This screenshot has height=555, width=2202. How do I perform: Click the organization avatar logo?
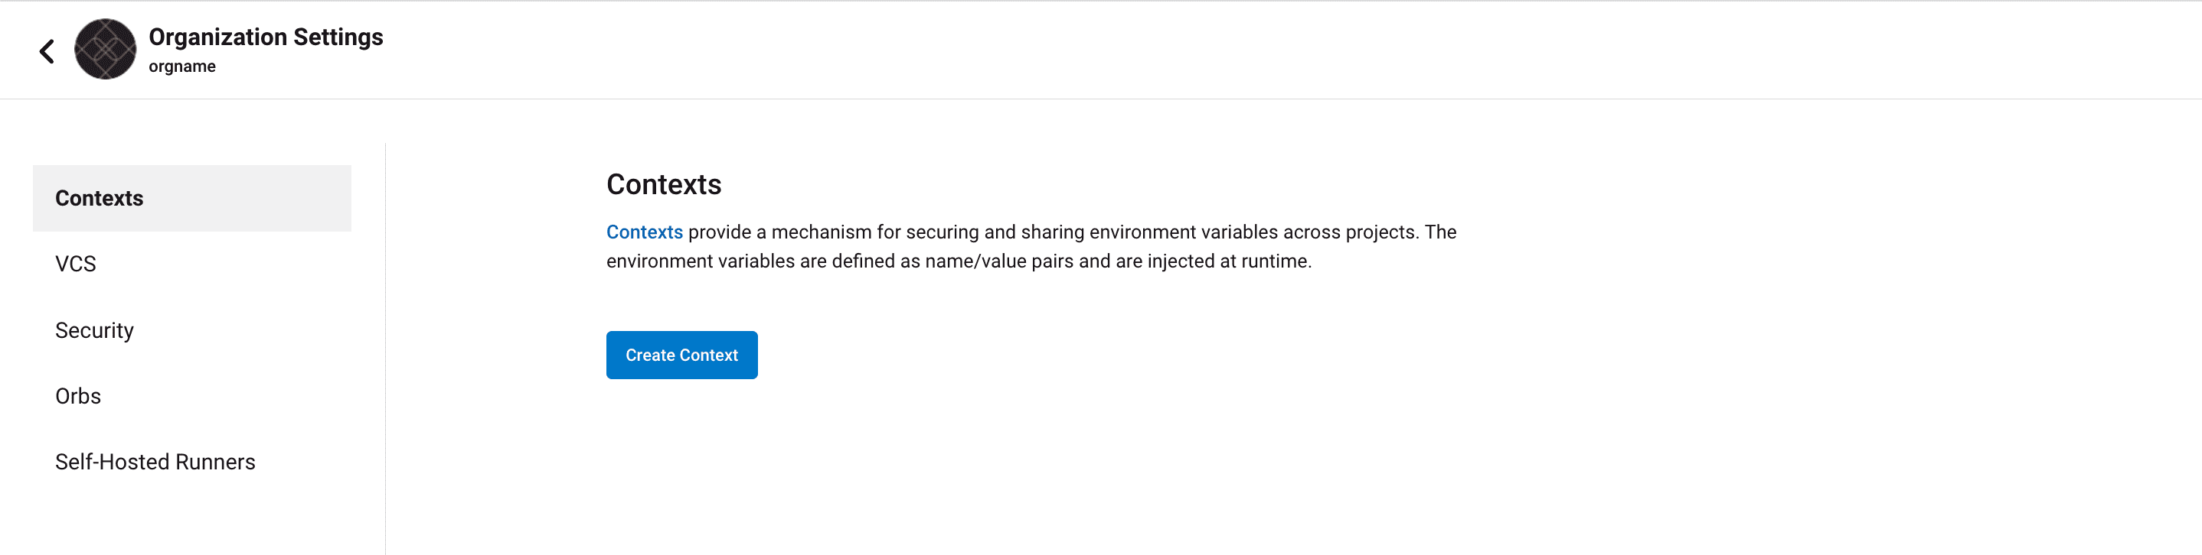(x=105, y=50)
